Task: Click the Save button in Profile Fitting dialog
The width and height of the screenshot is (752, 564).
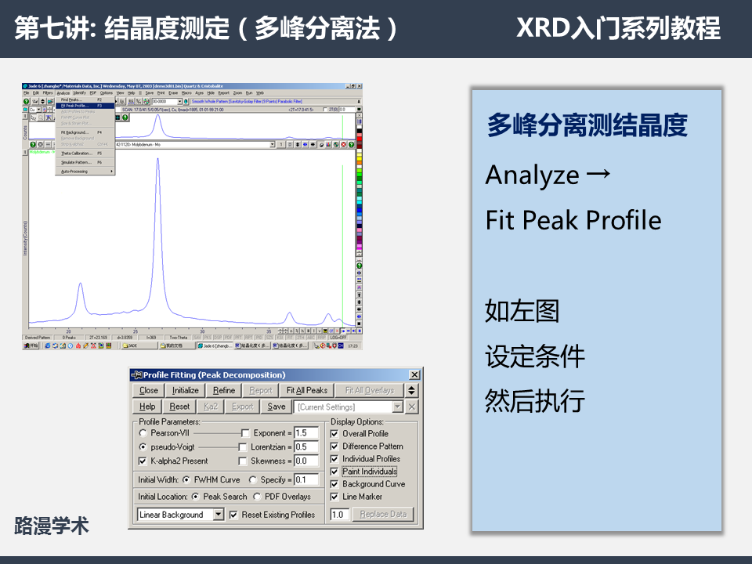Action: [277, 407]
